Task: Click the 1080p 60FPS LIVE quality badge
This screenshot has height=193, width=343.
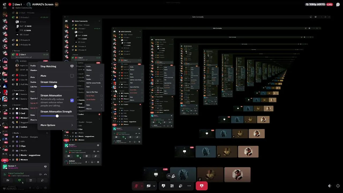Action: 319,5
